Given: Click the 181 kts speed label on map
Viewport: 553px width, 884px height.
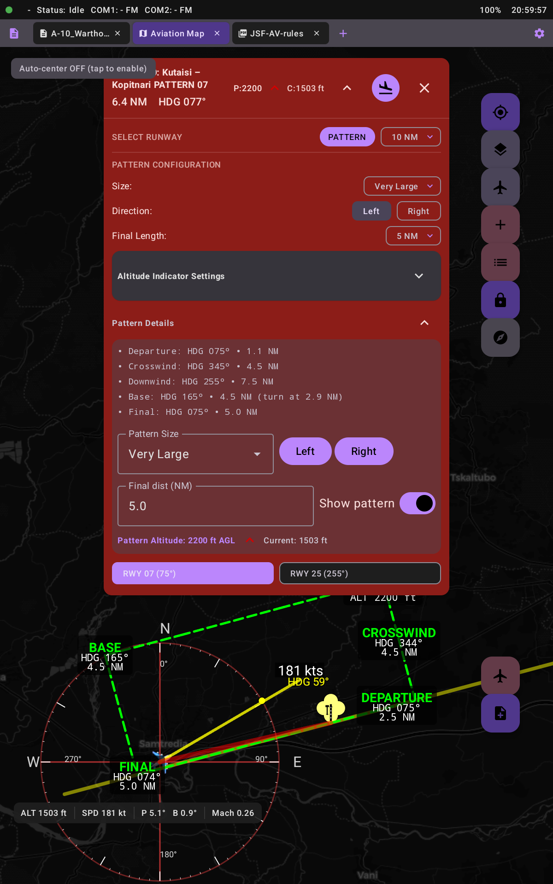Looking at the screenshot, I should (300, 670).
